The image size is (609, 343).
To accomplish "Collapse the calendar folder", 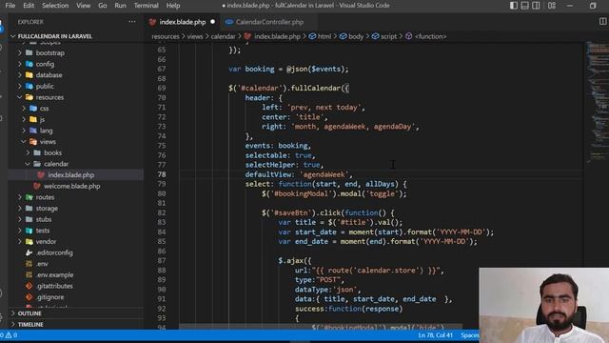I will [56, 164].
